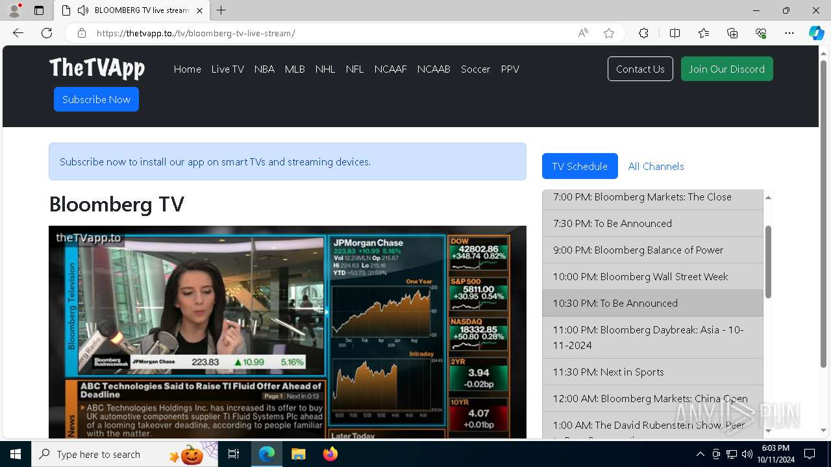Select 10:30 PM To Be Announced
This screenshot has width=831, height=467.
click(652, 303)
